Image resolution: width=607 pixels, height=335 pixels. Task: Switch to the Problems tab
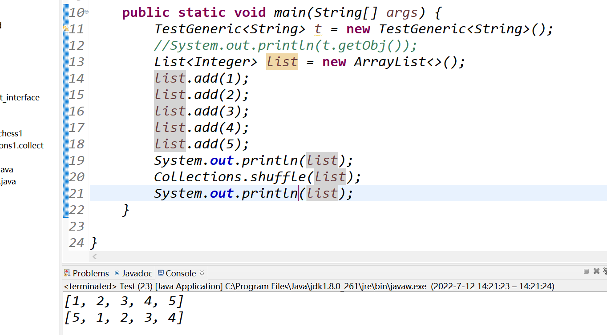(86, 273)
